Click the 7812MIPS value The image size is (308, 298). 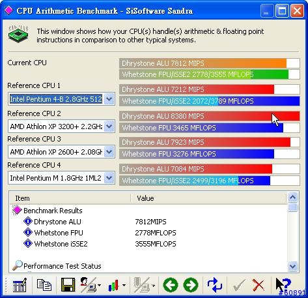(150, 222)
